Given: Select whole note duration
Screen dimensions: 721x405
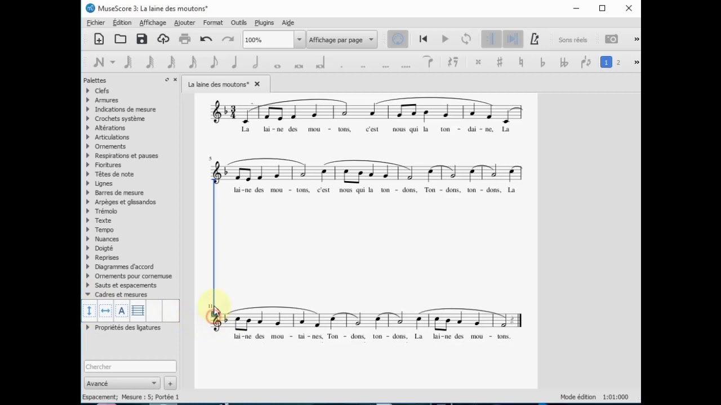Looking at the screenshot, I should click(x=277, y=66).
